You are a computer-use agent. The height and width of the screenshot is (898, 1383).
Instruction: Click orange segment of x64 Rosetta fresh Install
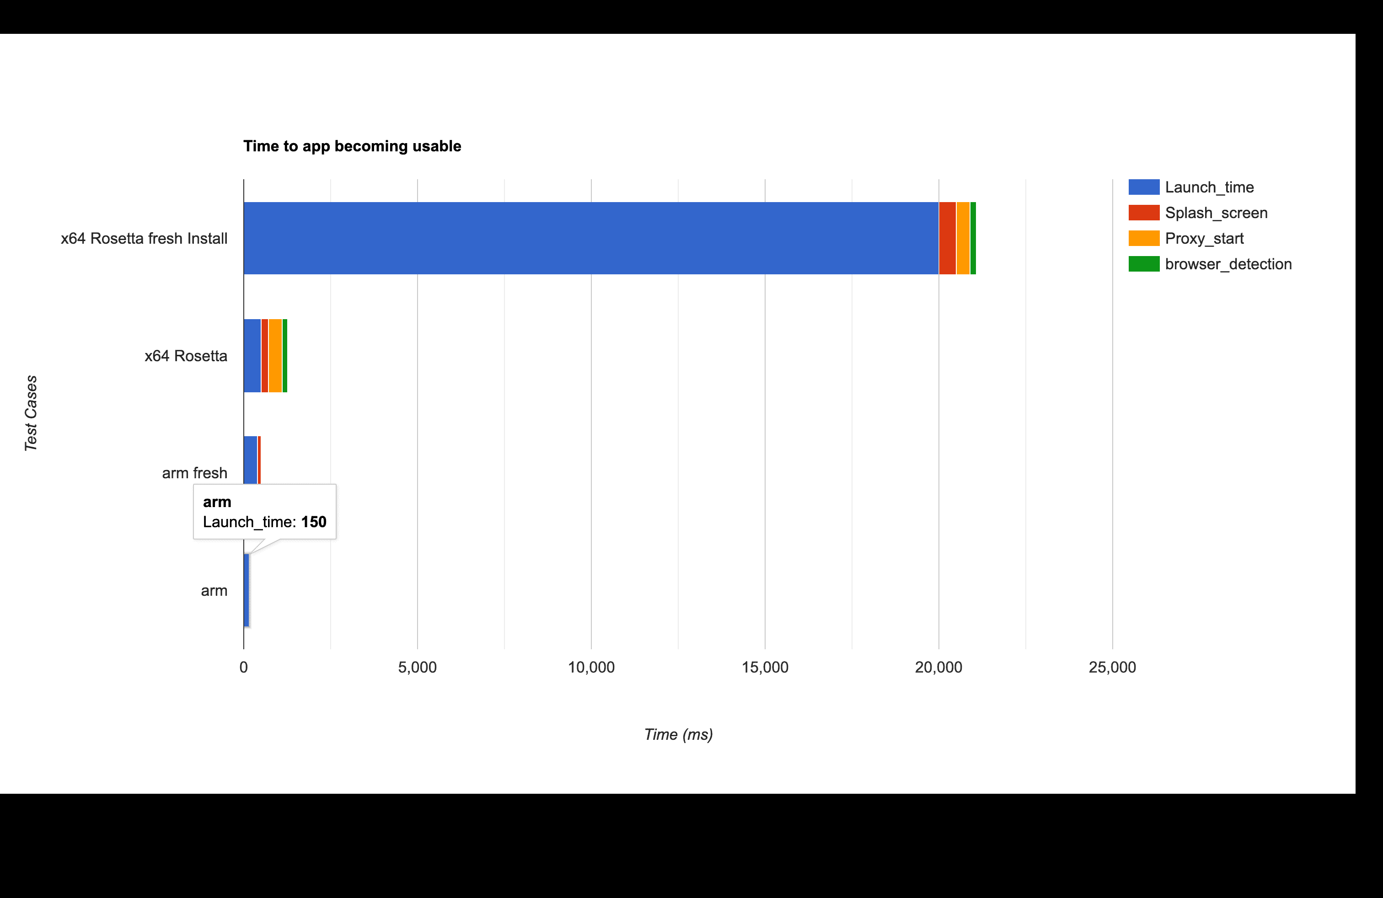pyautogui.click(x=963, y=238)
